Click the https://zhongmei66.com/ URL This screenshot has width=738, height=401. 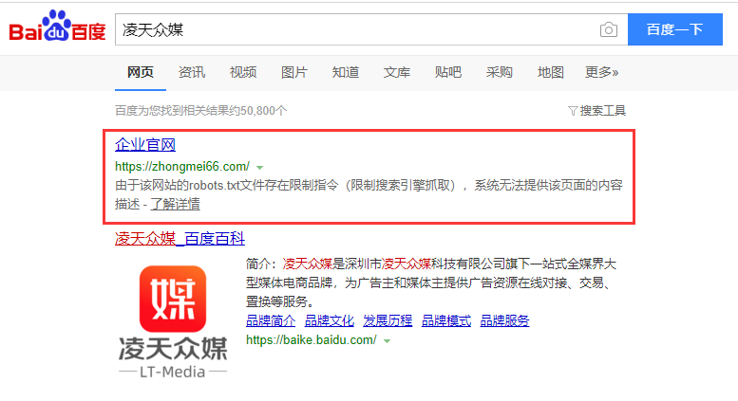(x=182, y=167)
